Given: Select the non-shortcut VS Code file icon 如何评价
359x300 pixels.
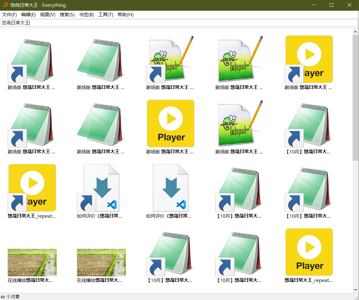Looking at the screenshot, I should 171,188.
